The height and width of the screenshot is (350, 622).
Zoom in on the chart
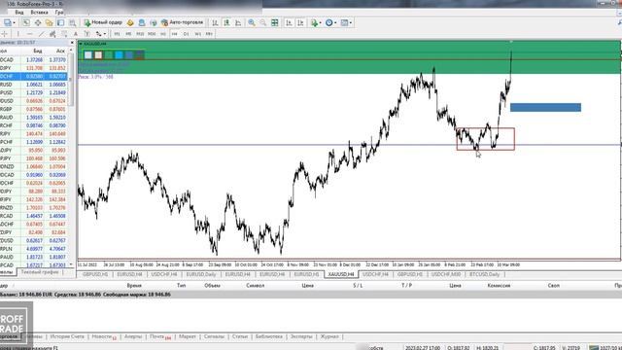click(252, 22)
